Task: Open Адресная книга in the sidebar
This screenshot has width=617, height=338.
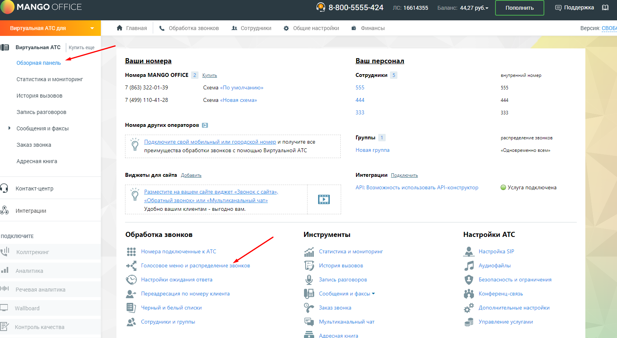Action: coord(37,161)
